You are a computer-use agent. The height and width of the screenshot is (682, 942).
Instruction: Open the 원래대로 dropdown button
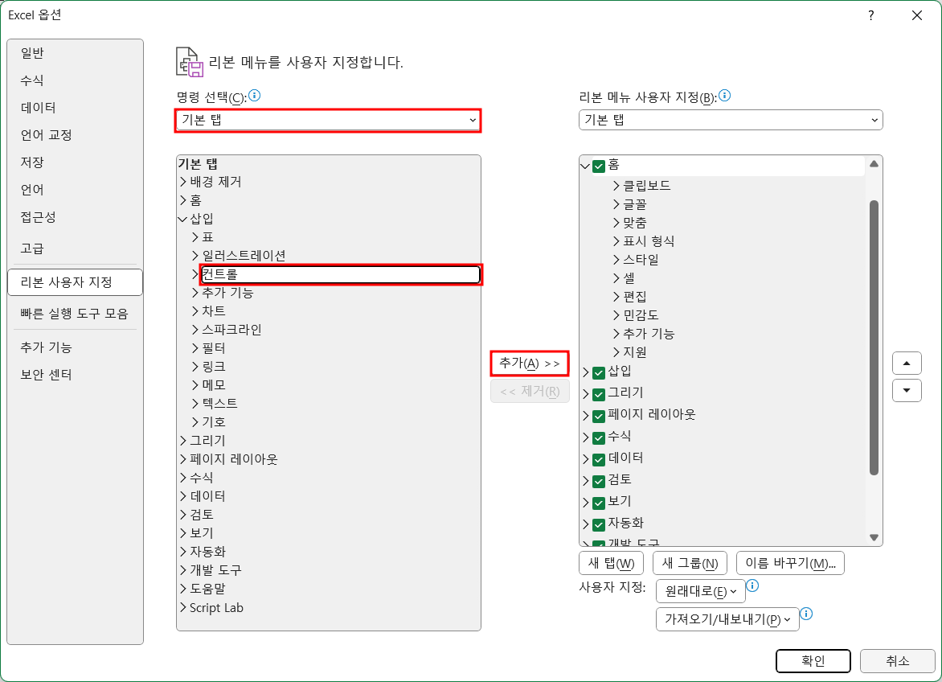pos(701,591)
